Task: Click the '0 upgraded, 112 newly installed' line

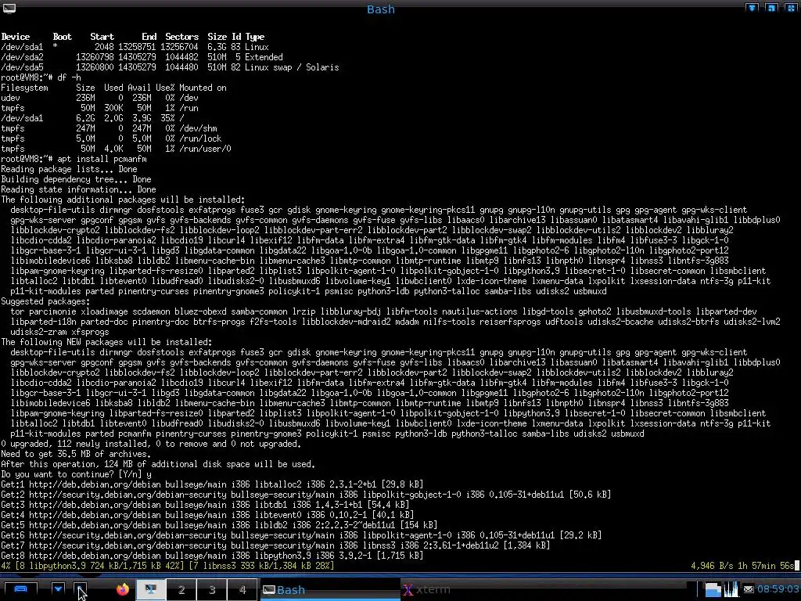Action: pyautogui.click(x=151, y=444)
